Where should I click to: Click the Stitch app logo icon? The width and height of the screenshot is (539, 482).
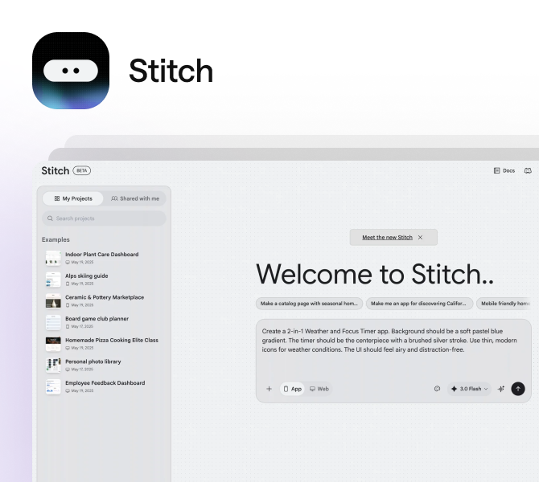[x=71, y=71]
